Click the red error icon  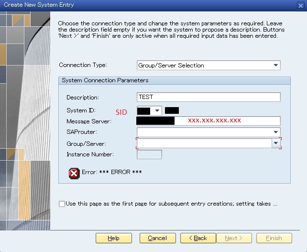pyautogui.click(x=74, y=174)
